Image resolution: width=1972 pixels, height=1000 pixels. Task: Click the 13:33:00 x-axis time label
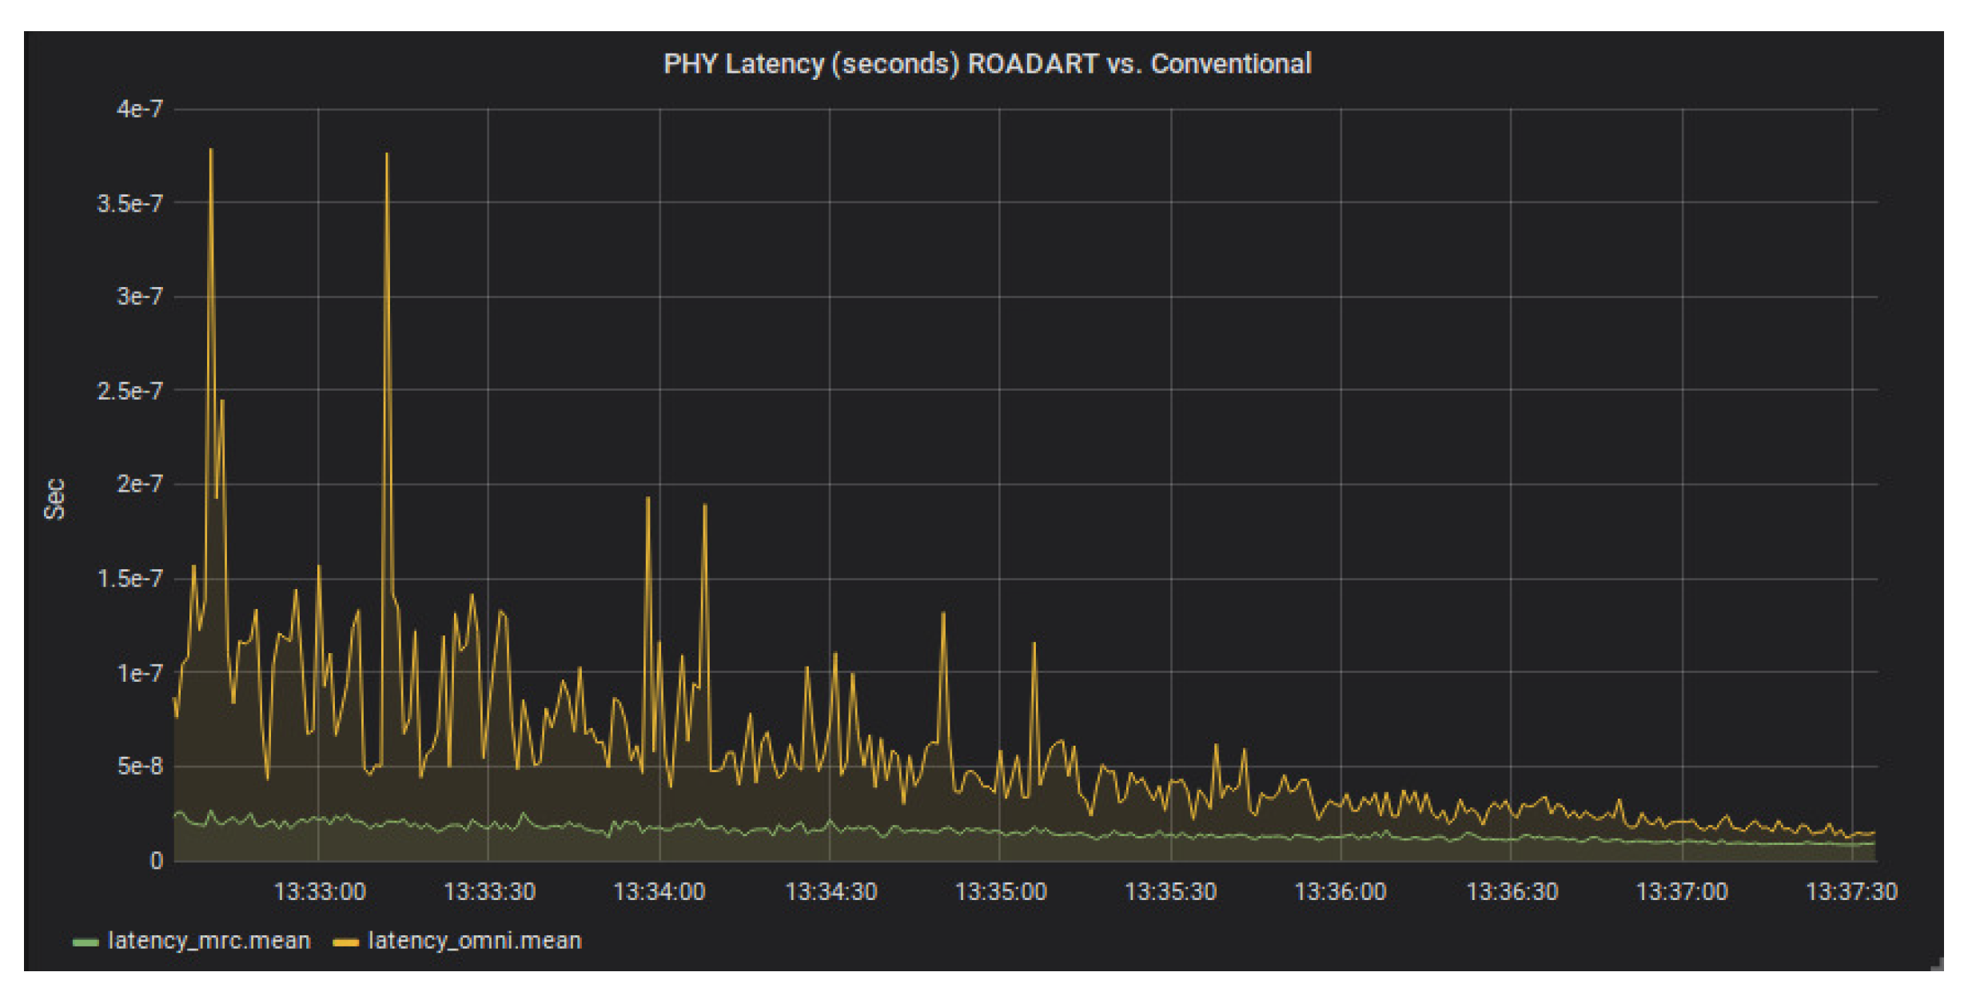click(320, 892)
